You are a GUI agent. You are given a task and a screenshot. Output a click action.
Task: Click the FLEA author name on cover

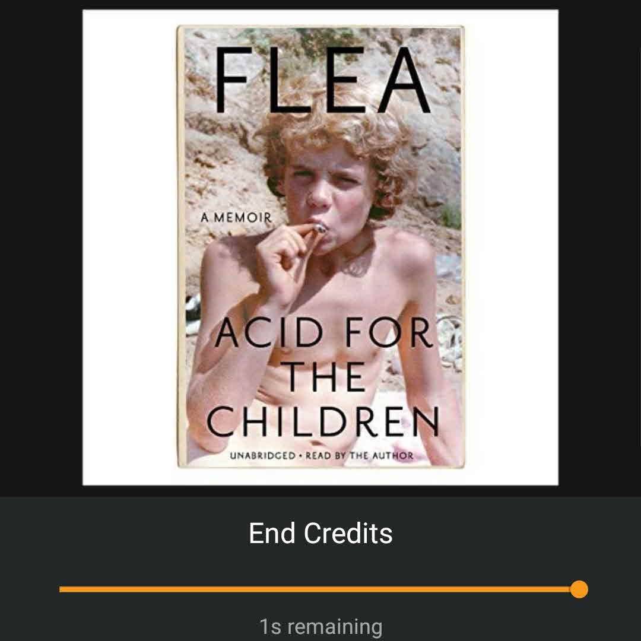point(322,80)
